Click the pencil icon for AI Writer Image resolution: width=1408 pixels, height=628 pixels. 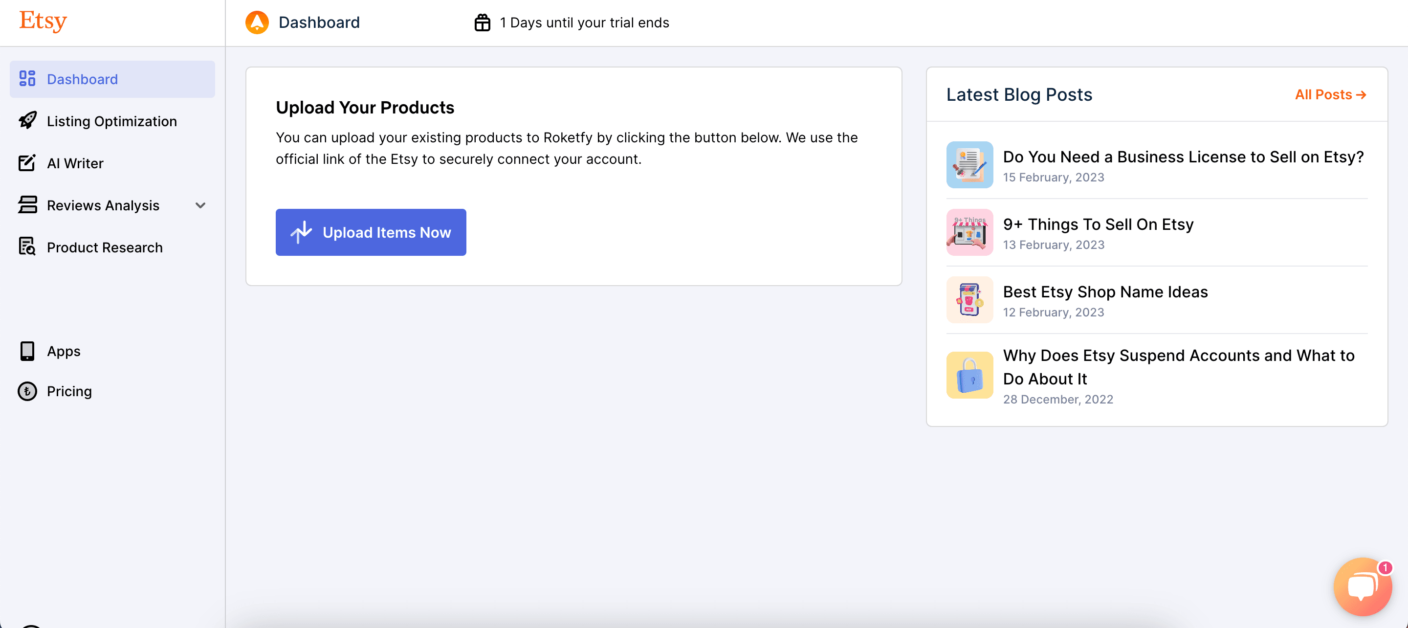coord(27,163)
